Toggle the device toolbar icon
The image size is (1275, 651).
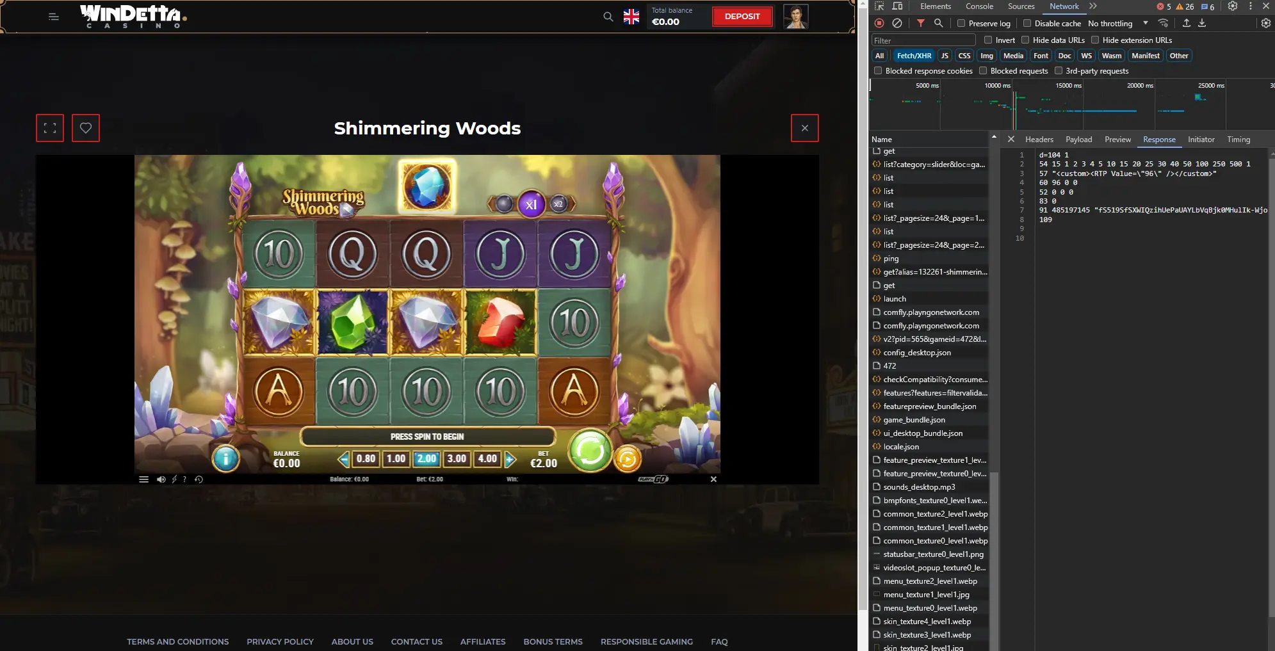coord(897,6)
